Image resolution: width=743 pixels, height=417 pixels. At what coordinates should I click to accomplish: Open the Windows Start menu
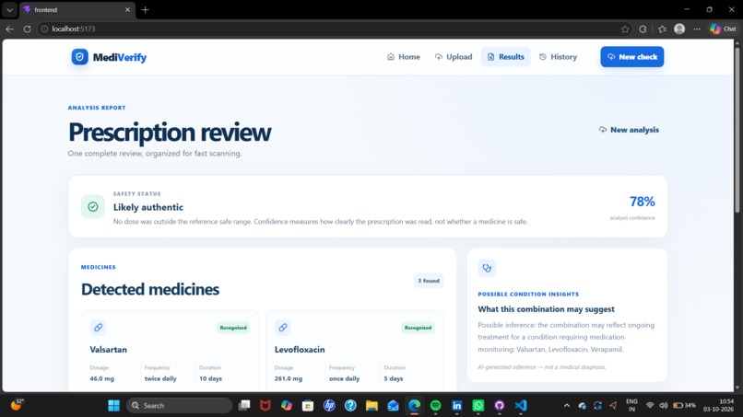(113, 406)
